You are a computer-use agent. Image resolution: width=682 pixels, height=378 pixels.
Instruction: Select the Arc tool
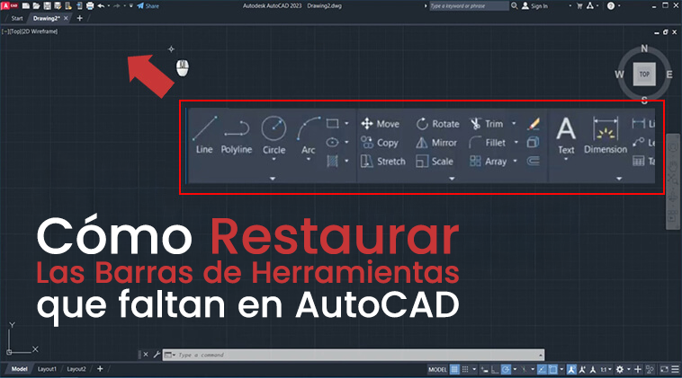pos(309,136)
